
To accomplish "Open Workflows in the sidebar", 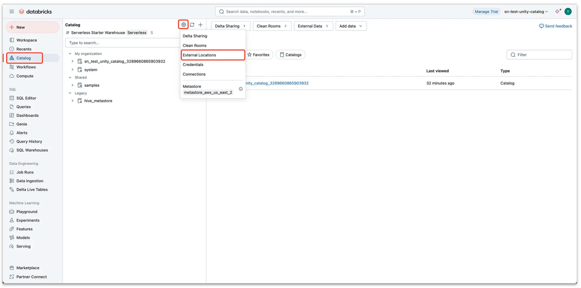I will click(x=26, y=67).
